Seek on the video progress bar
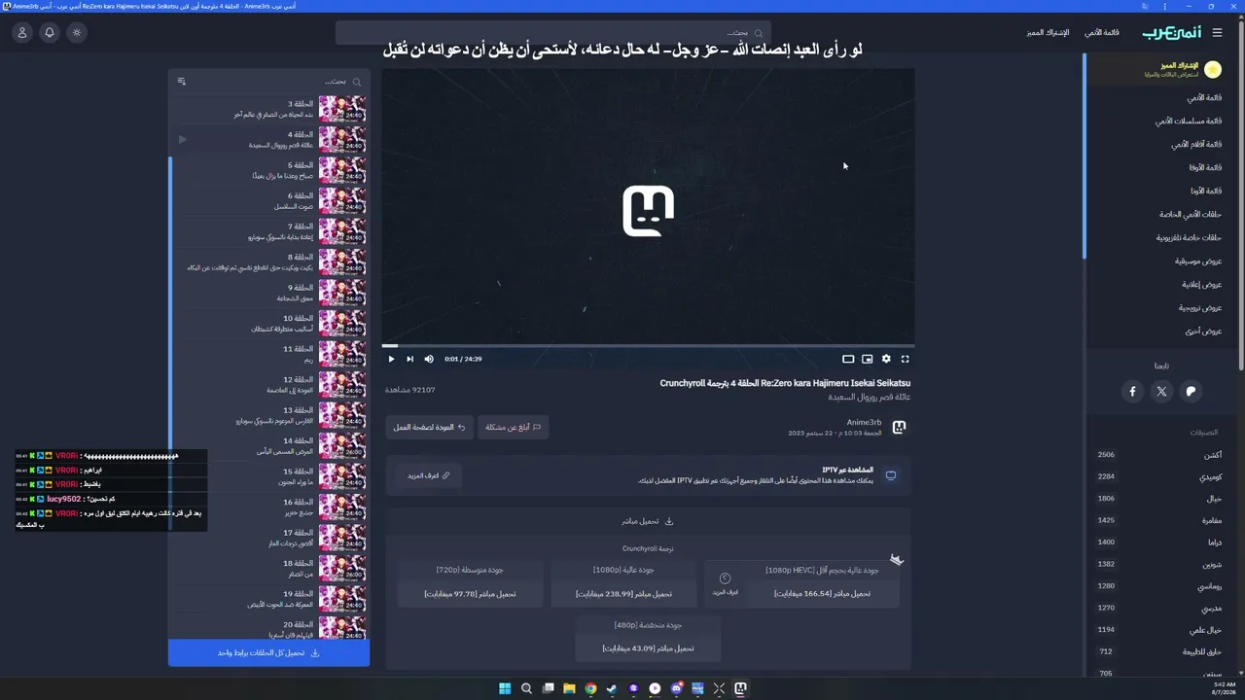 pos(648,345)
